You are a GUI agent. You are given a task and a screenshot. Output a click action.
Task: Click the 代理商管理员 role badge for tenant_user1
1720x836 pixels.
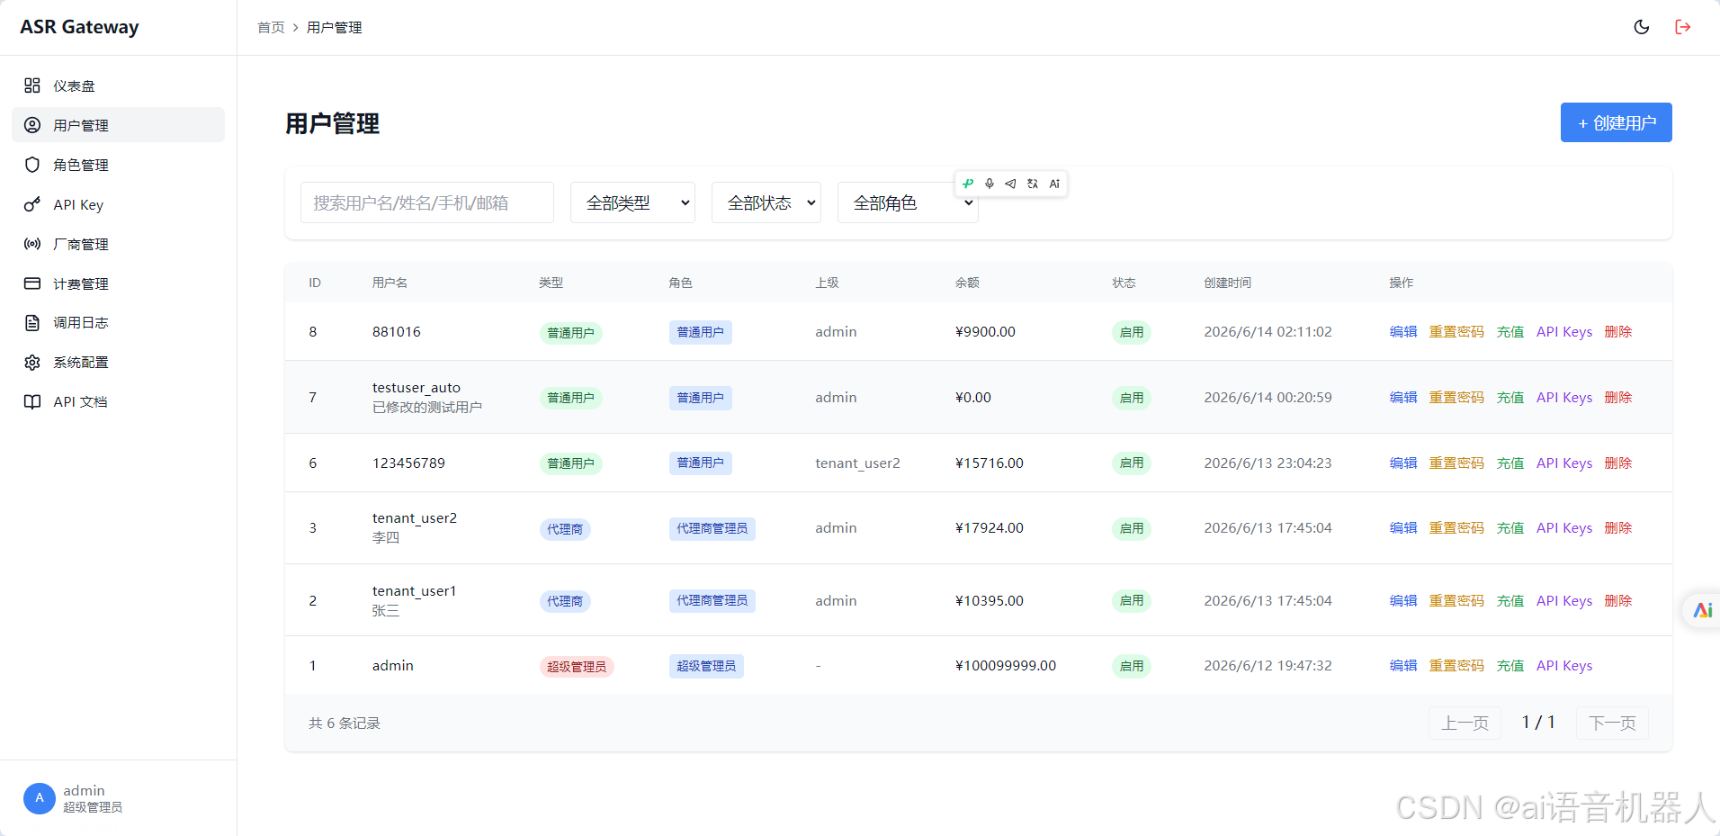pos(712,601)
